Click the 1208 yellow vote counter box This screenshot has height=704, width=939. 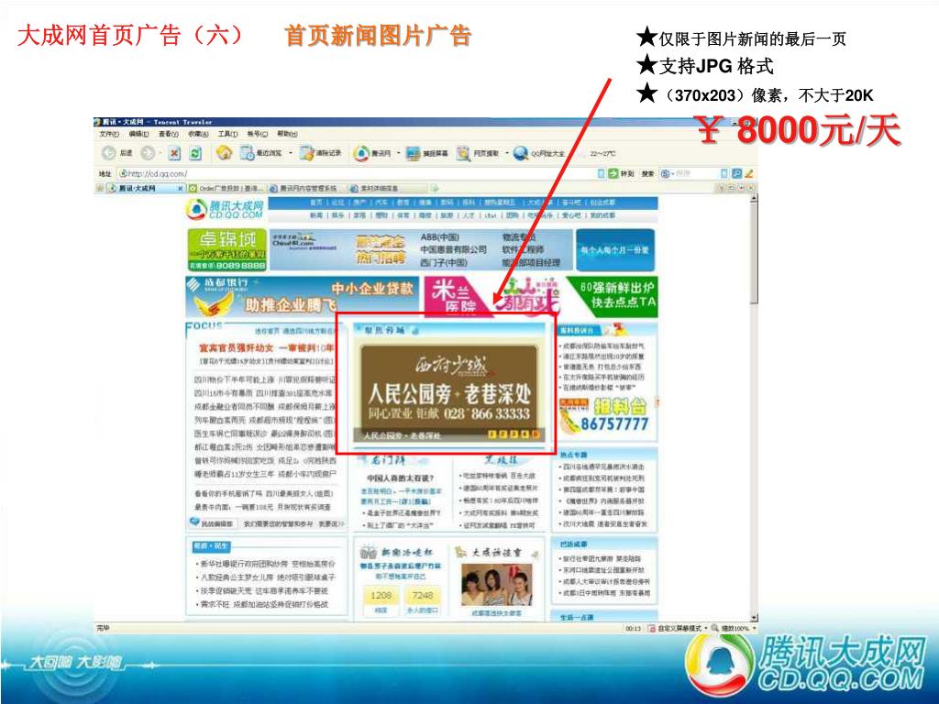(381, 595)
